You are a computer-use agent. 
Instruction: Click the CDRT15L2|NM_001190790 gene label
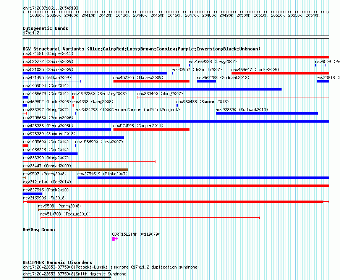136,234
